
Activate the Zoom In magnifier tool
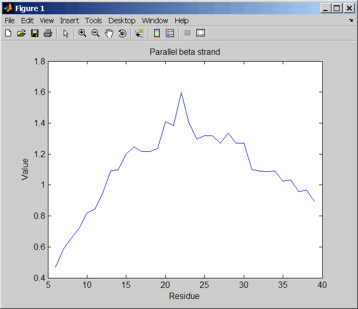point(82,33)
